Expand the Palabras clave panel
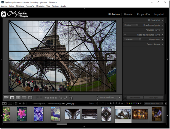Image resolution: width=170 pixels, height=129 pixels. [162, 30]
